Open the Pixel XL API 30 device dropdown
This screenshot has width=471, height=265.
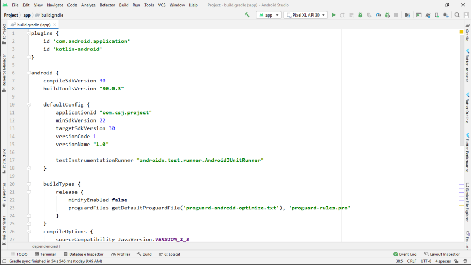pos(306,15)
